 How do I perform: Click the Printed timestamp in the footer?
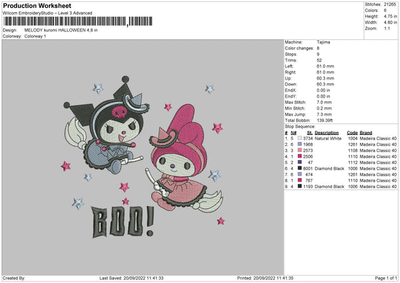point(265,278)
